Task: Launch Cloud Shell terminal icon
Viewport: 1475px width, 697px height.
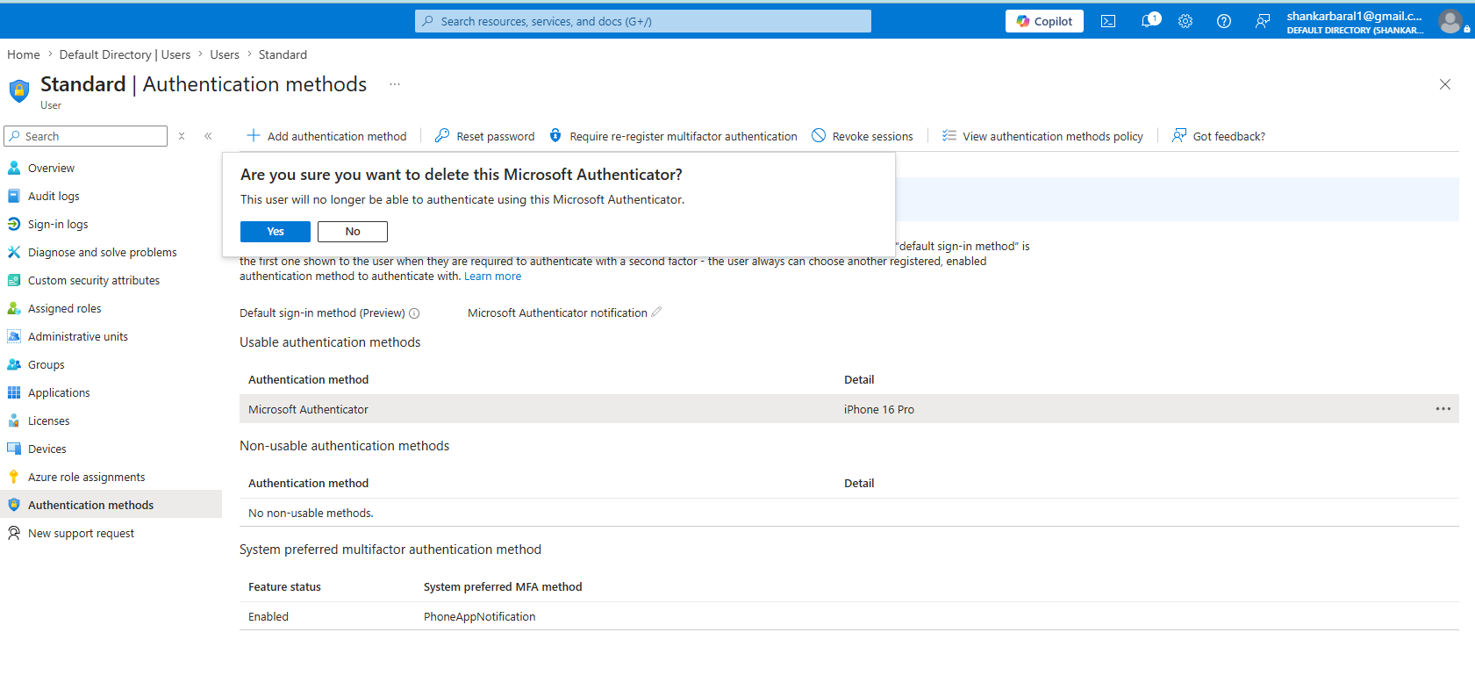Action: click(1108, 21)
